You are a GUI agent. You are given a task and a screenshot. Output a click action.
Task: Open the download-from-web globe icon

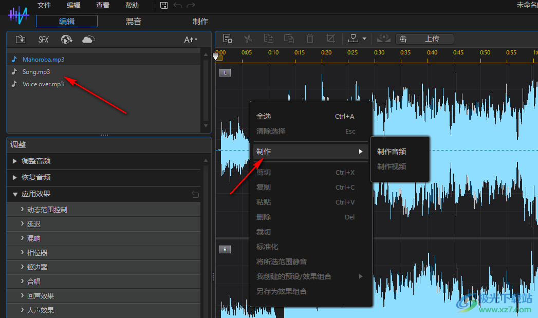[x=66, y=39]
